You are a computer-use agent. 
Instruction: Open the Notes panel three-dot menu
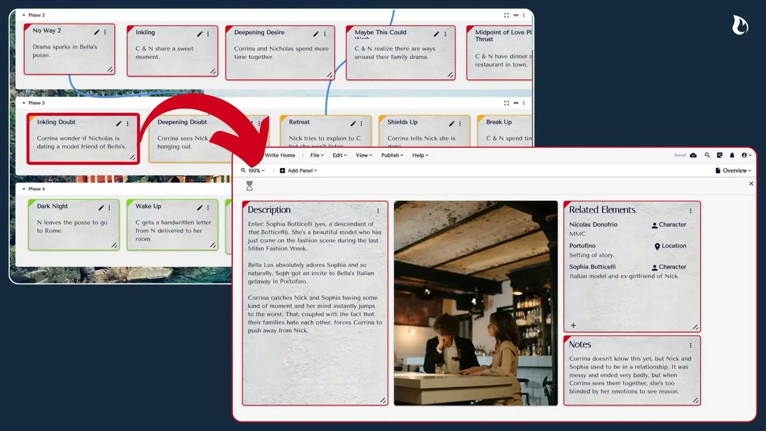(x=691, y=345)
